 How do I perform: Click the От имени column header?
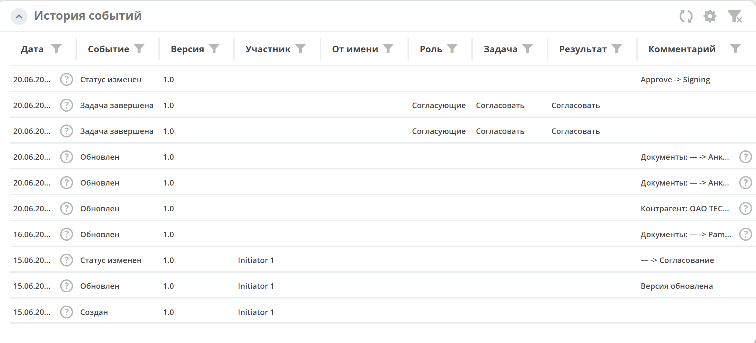[x=355, y=49]
